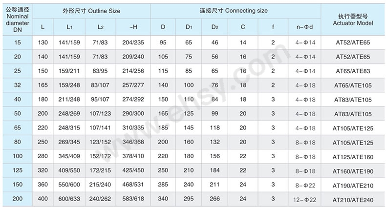Click the L1 column header
Viewport: 386px width, 209px height.
click(70, 26)
